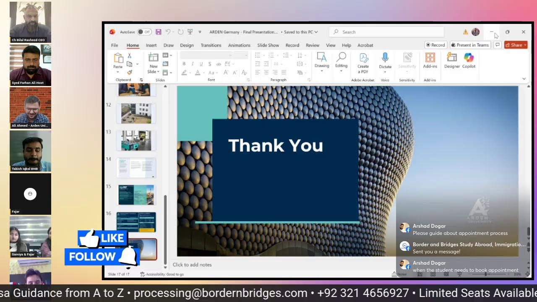Select slide 12 thumbnail
This screenshot has width=537, height=302.
[136, 113]
